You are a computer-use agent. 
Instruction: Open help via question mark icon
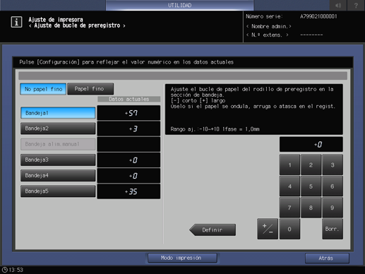(x=356, y=5)
